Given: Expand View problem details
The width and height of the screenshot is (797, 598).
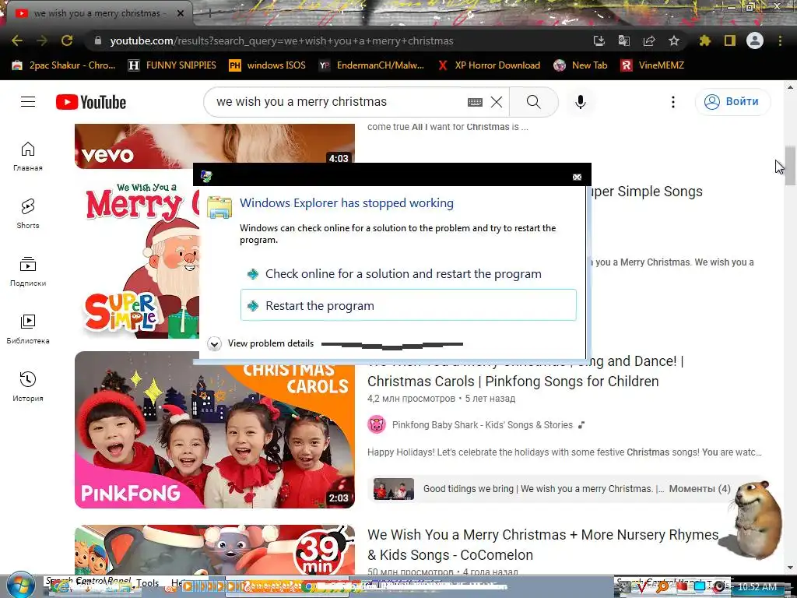Looking at the screenshot, I should pyautogui.click(x=261, y=343).
